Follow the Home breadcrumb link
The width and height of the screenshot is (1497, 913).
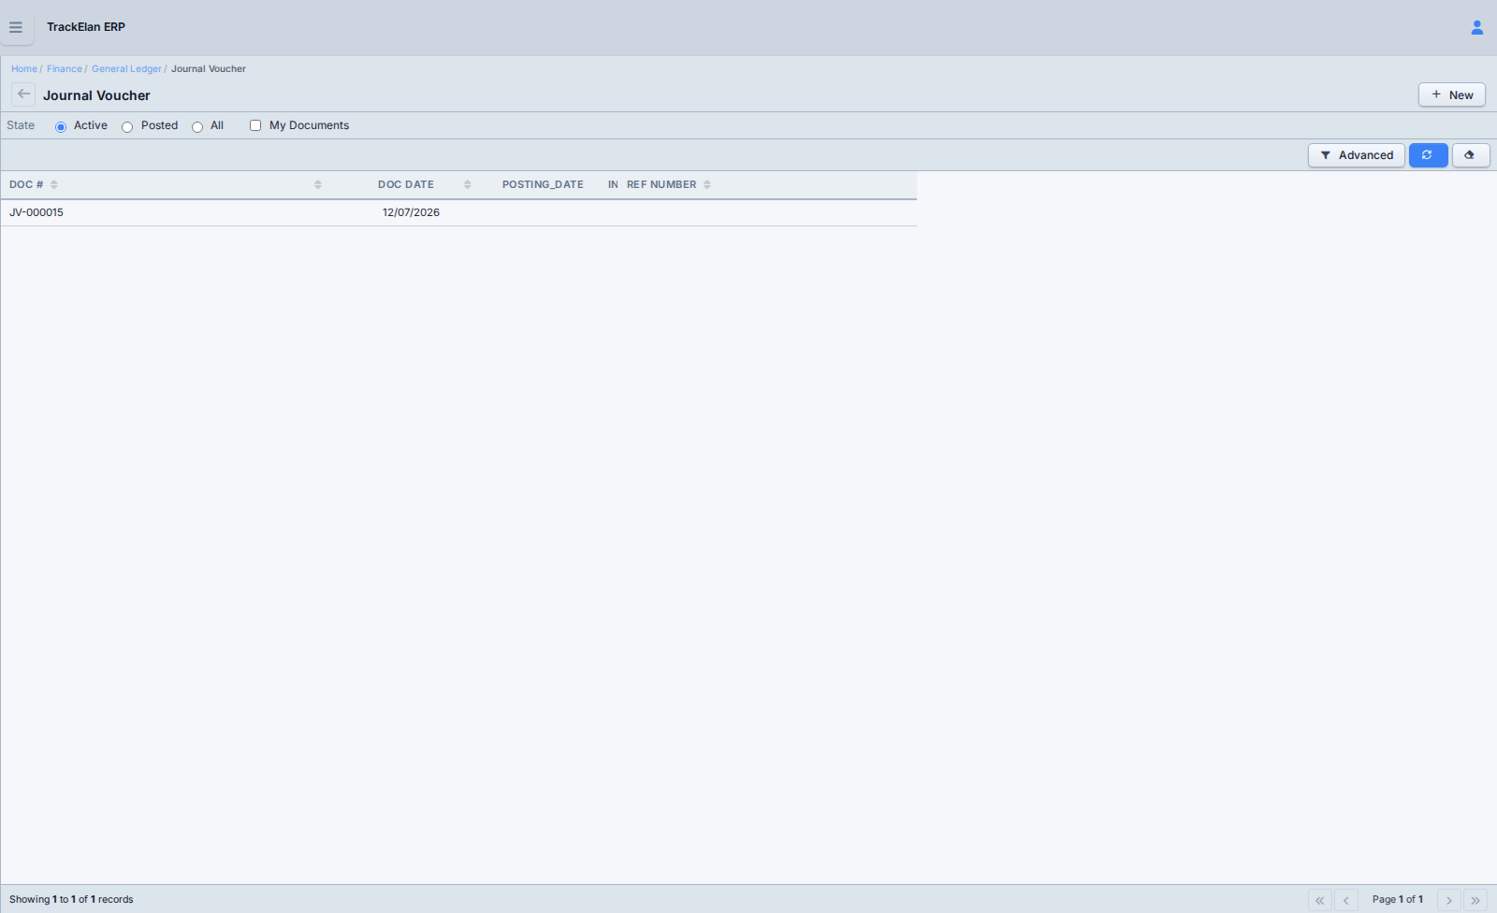pyautogui.click(x=24, y=69)
